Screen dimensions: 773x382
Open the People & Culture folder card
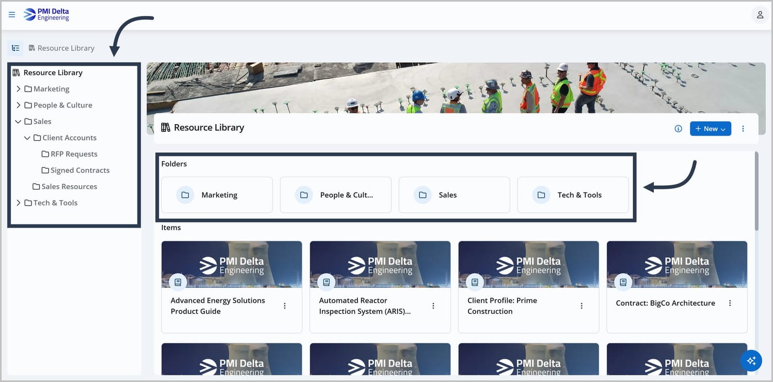(x=336, y=195)
